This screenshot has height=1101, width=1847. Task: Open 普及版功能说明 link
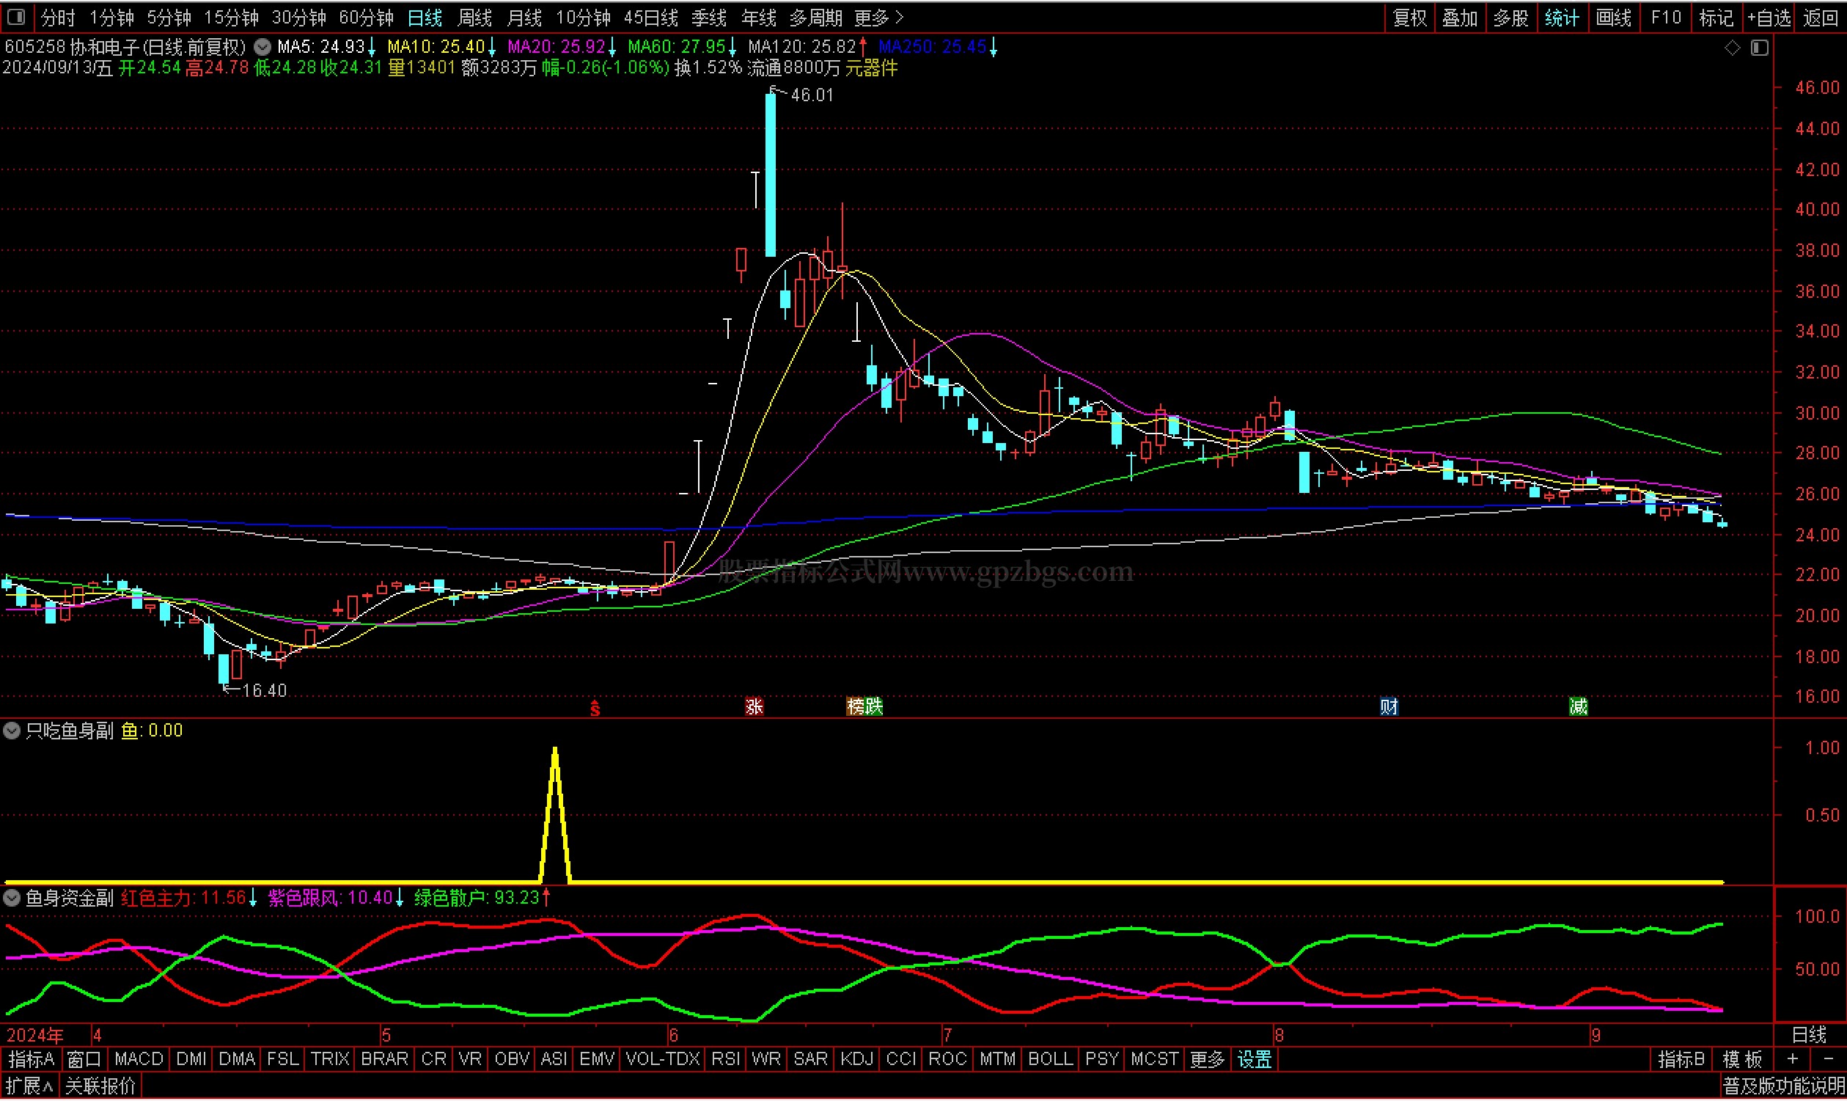pos(1783,1087)
